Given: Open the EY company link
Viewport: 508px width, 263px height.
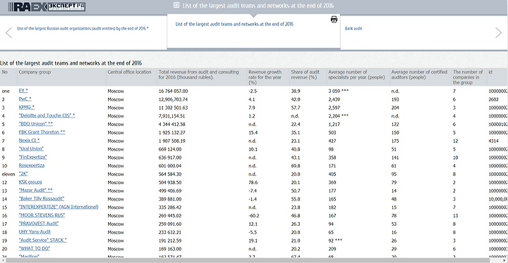Looking at the screenshot, I should (x=23, y=91).
